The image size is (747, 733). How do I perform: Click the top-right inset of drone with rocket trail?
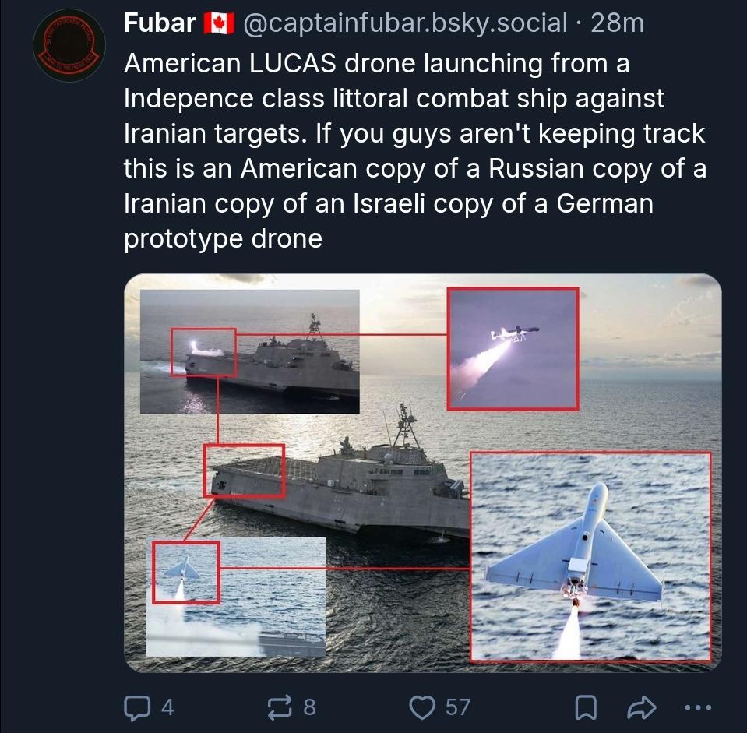513,348
